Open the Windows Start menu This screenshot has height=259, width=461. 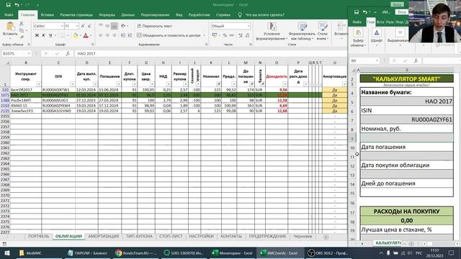point(6,253)
